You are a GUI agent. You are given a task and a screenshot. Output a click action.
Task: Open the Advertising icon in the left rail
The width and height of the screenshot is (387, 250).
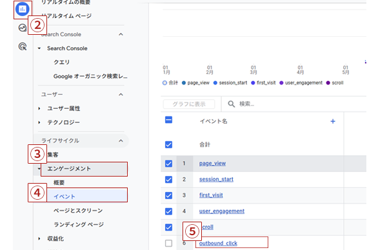coord(23,46)
